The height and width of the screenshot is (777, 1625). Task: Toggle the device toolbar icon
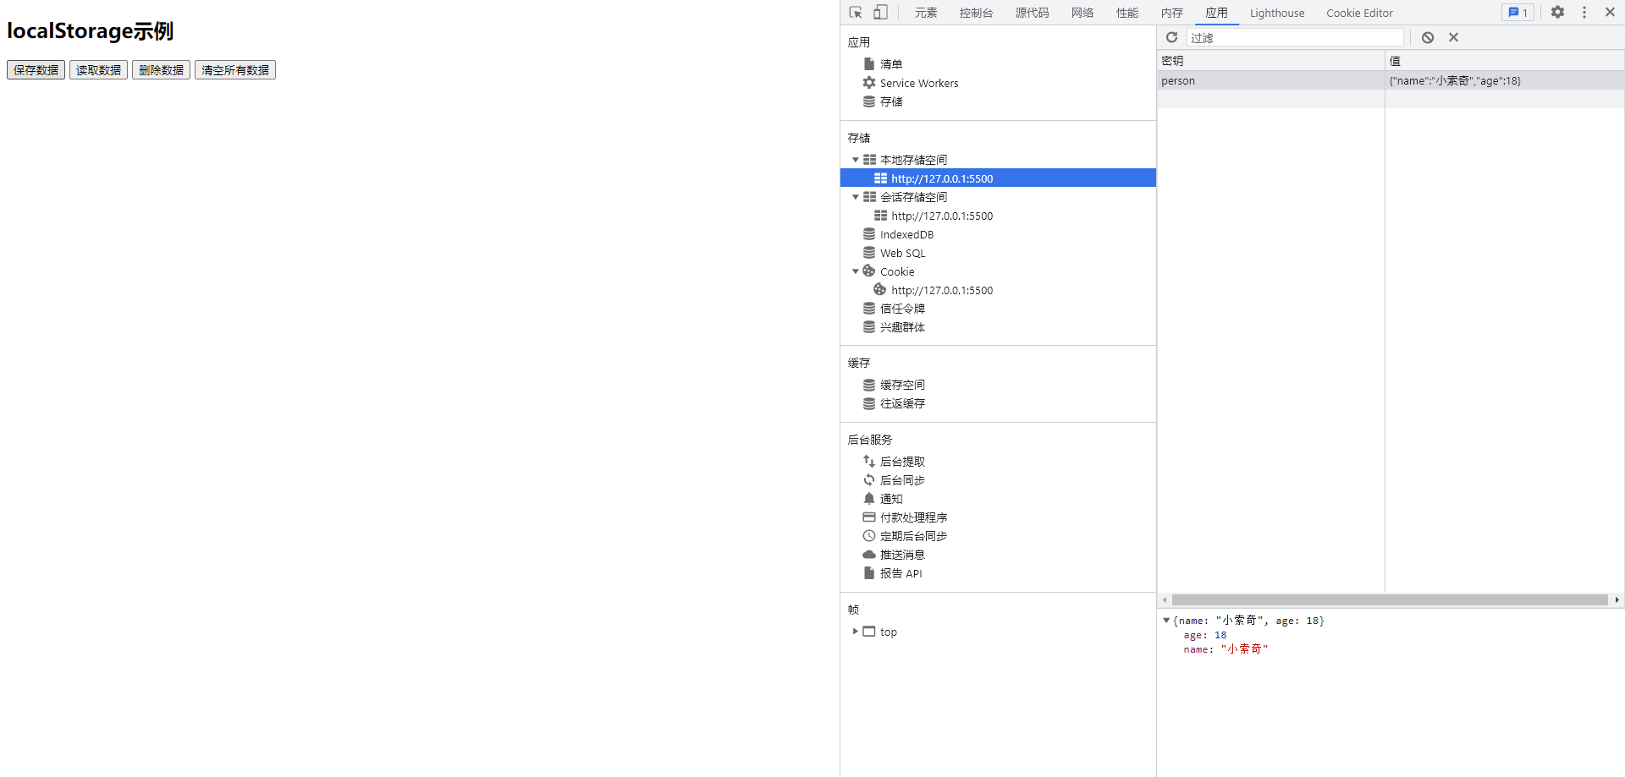tap(881, 13)
